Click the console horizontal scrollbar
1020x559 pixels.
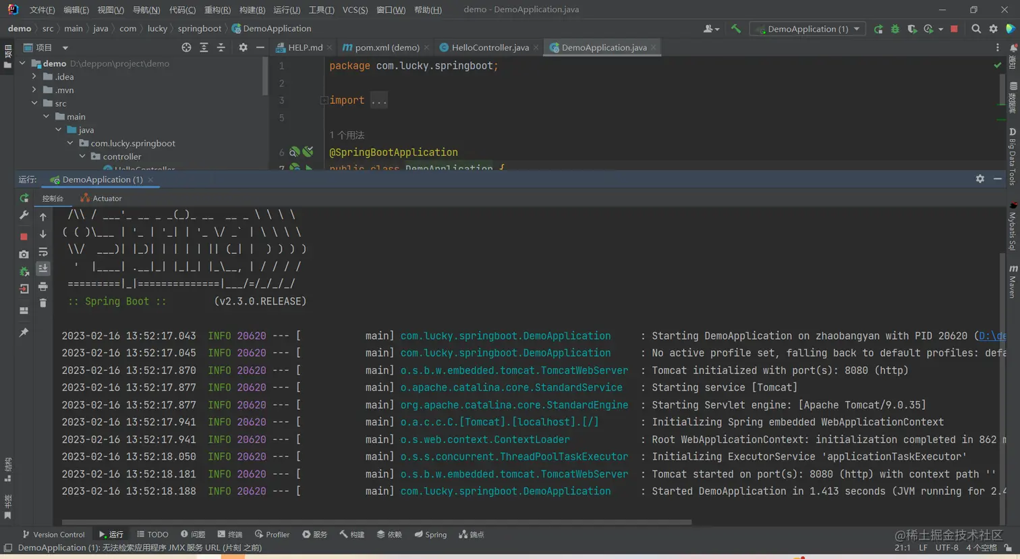click(376, 522)
